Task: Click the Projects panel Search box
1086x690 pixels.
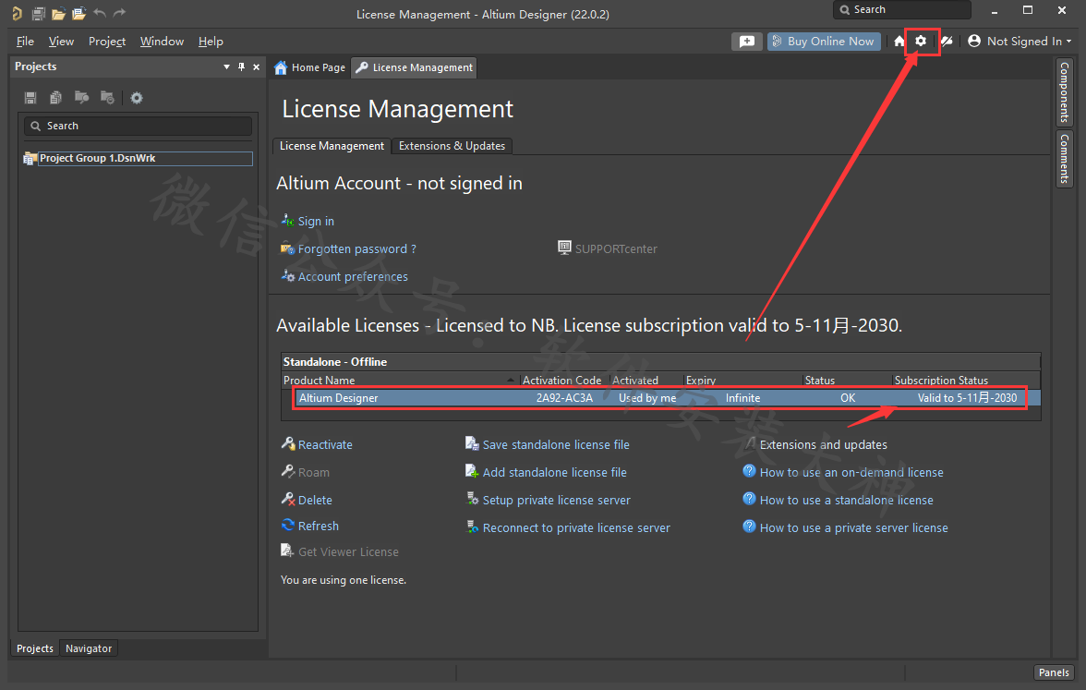Action: pyautogui.click(x=138, y=126)
